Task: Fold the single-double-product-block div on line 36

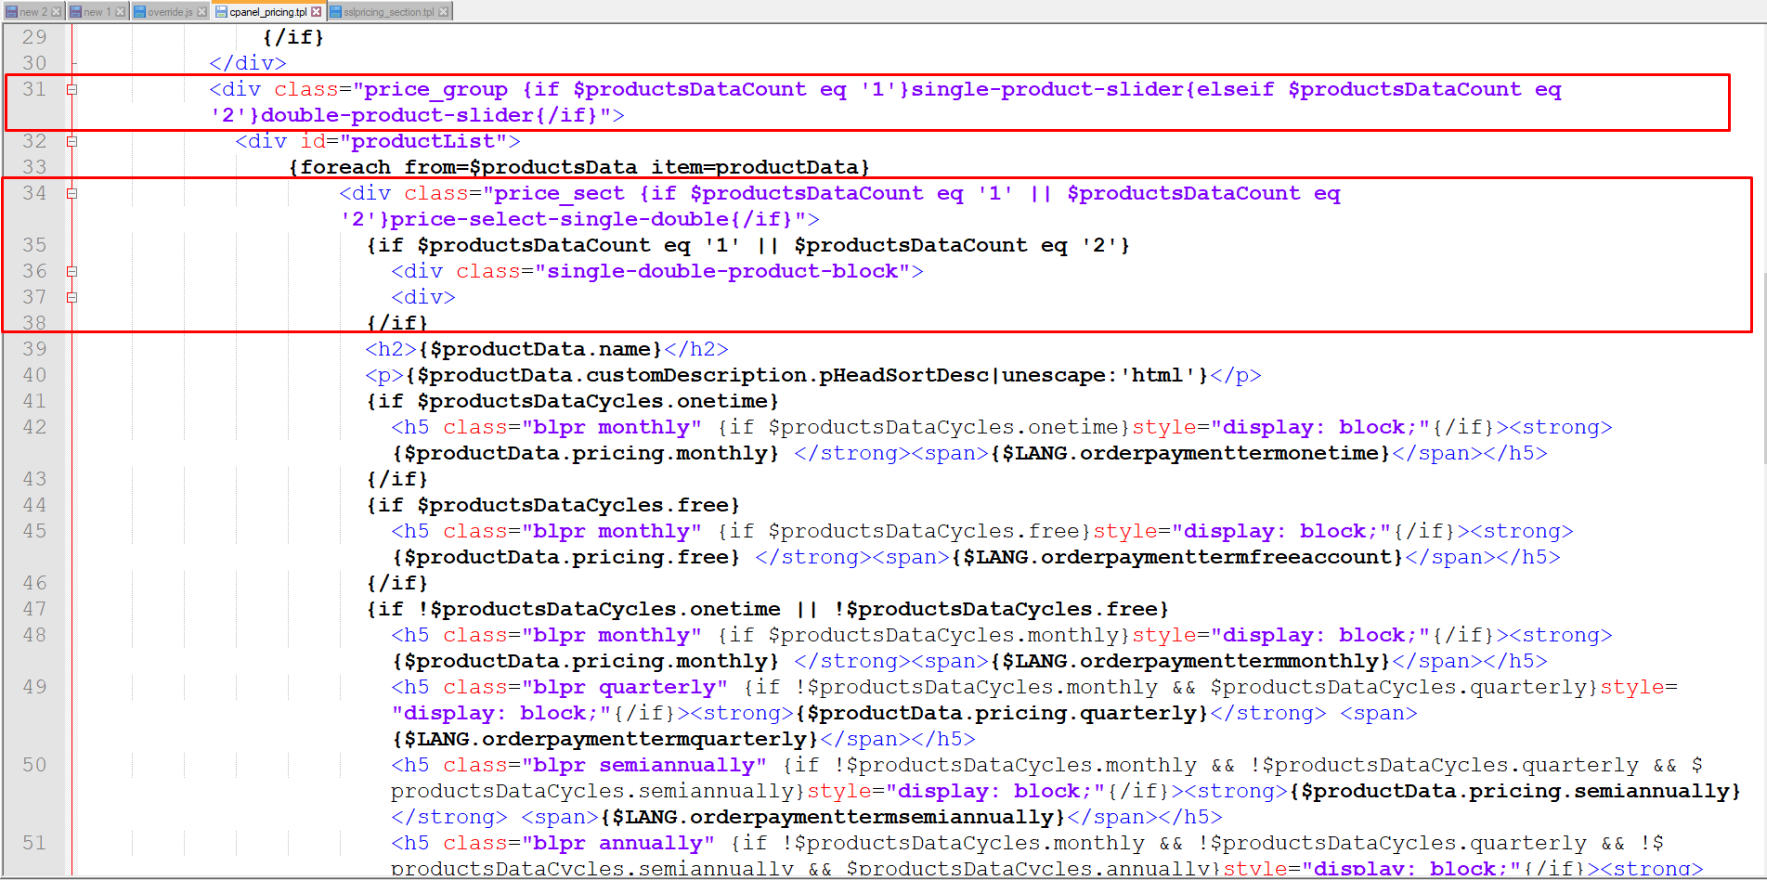Action: tap(71, 272)
